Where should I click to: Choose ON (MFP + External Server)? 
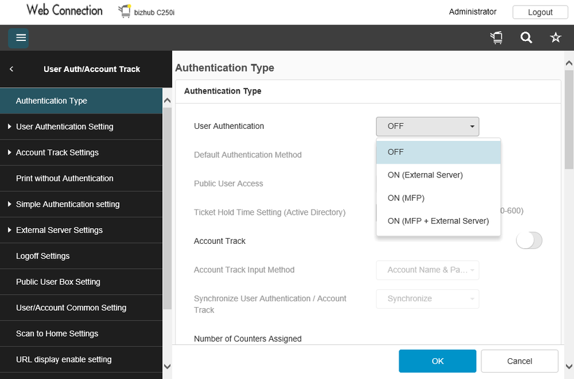pos(438,221)
